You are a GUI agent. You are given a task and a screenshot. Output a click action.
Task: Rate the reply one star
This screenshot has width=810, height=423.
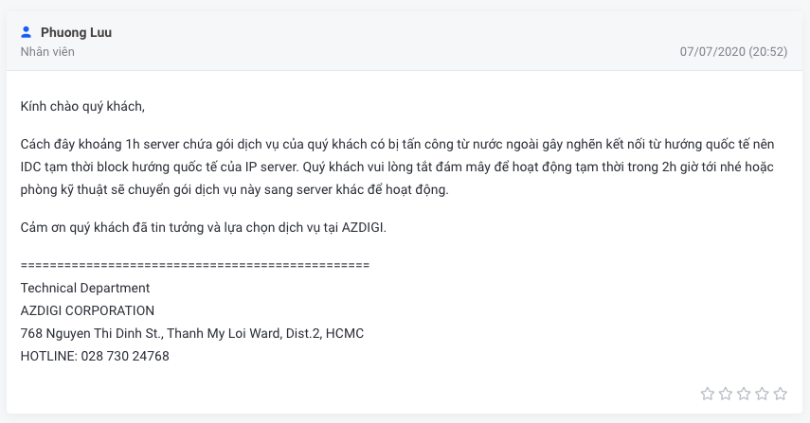coord(707,394)
